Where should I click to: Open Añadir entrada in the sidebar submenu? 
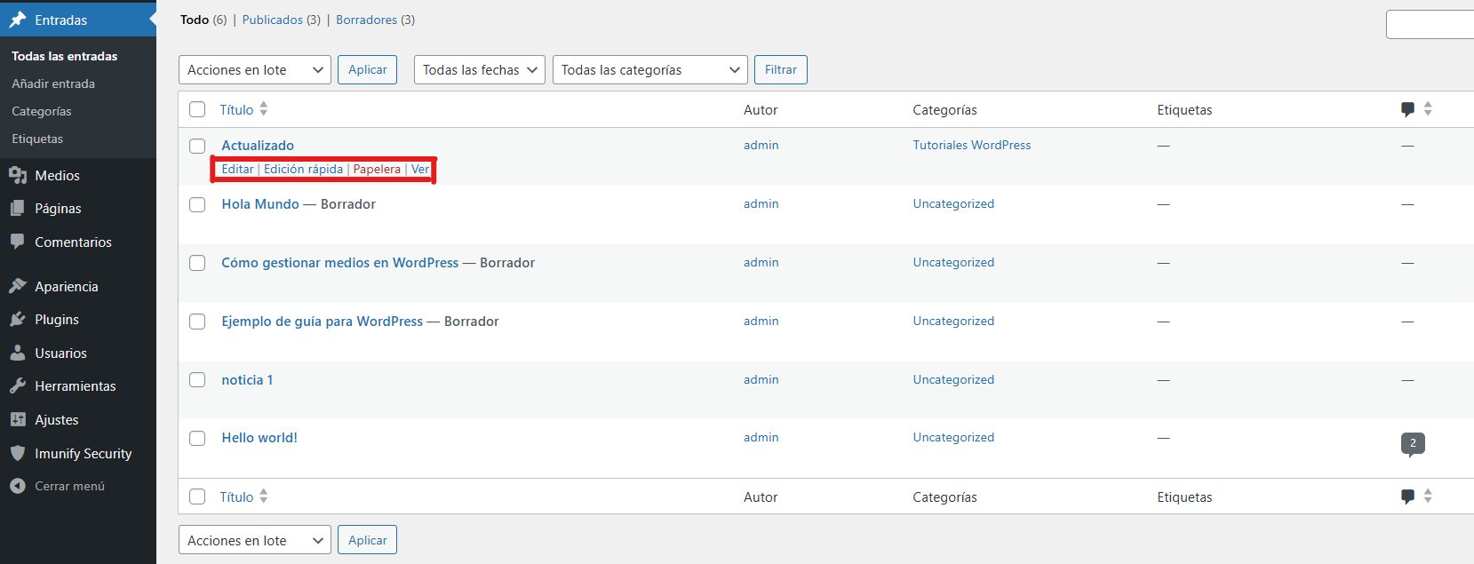tap(53, 83)
